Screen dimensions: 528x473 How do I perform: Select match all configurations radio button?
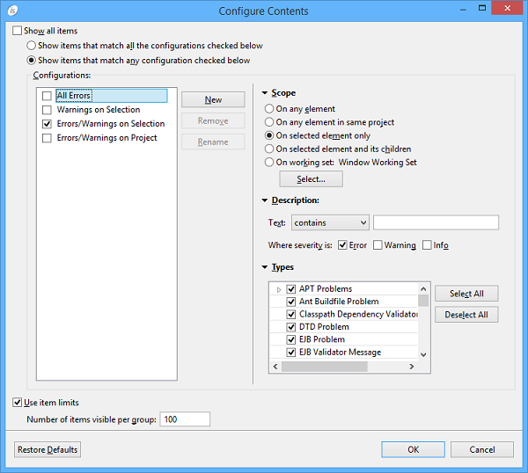pos(32,46)
